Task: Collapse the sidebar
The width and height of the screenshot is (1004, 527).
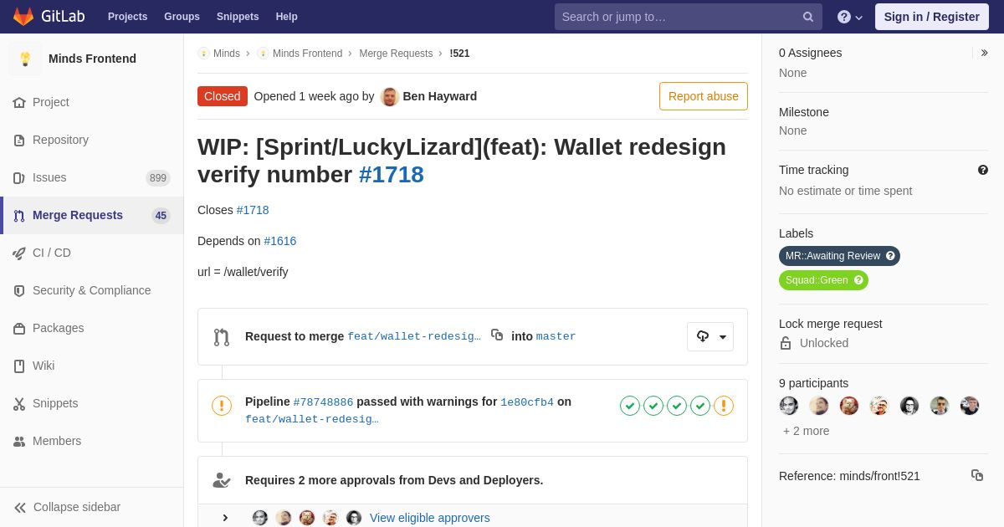Action: pyautogui.click(x=92, y=507)
